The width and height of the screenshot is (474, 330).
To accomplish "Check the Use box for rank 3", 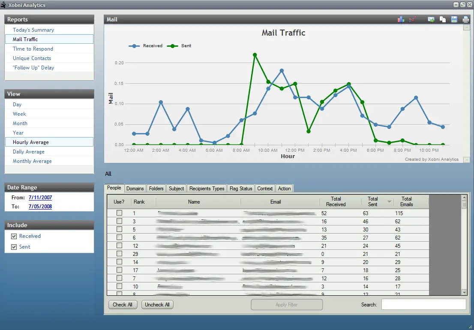I will 119,221.
